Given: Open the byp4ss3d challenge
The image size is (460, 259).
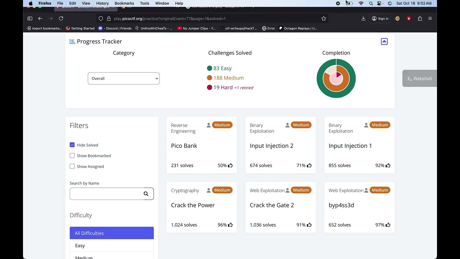Looking at the screenshot, I should pyautogui.click(x=341, y=205).
